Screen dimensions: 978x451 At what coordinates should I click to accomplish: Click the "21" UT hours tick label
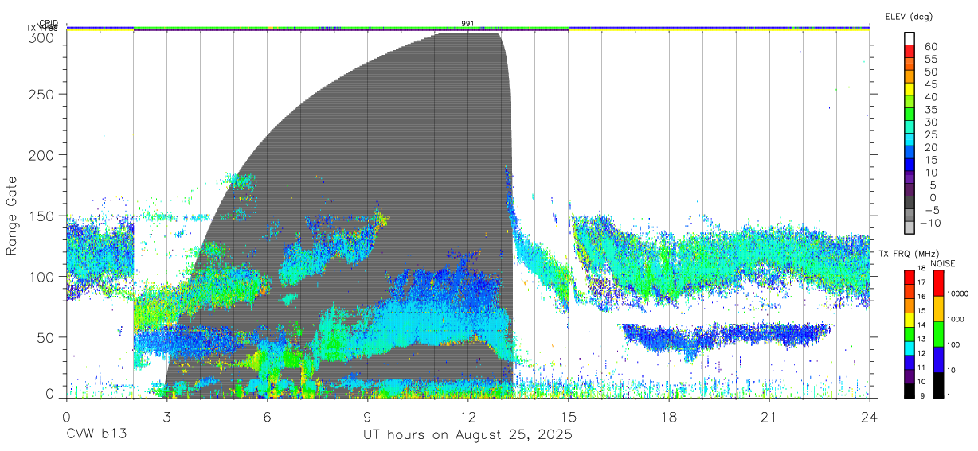click(x=769, y=417)
